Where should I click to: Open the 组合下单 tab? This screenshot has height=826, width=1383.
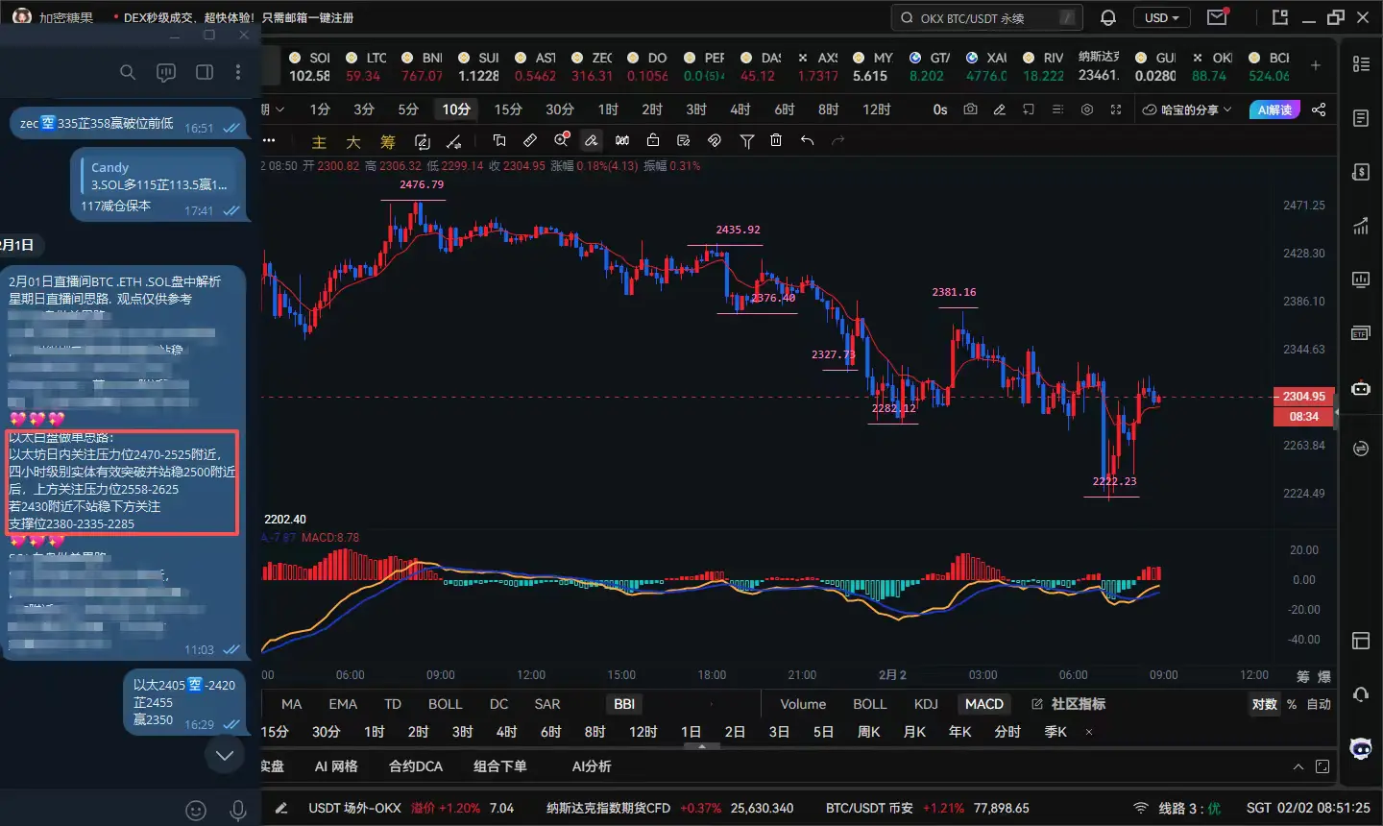pyautogui.click(x=500, y=766)
